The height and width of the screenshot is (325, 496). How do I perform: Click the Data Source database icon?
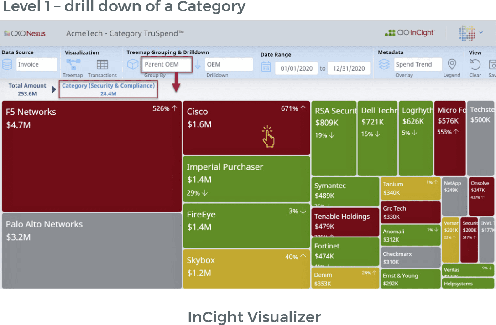coord(8,64)
